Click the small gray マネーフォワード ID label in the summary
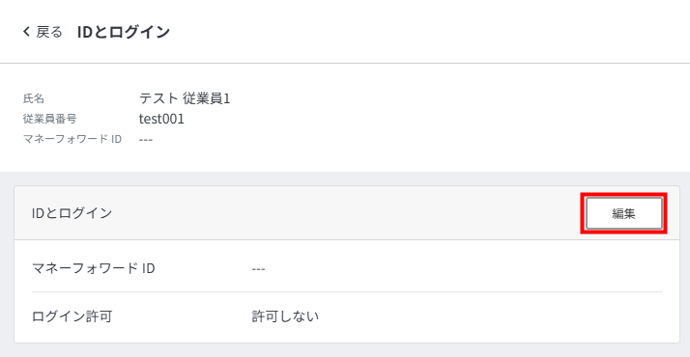690x357 pixels. (72, 139)
